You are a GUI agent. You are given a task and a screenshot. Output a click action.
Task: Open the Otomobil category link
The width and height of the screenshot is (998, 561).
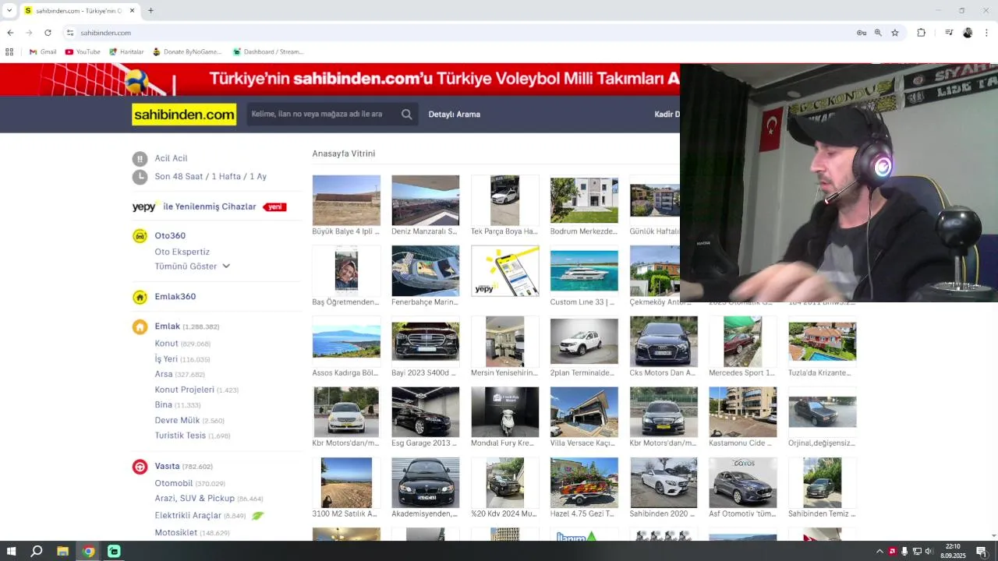point(173,484)
